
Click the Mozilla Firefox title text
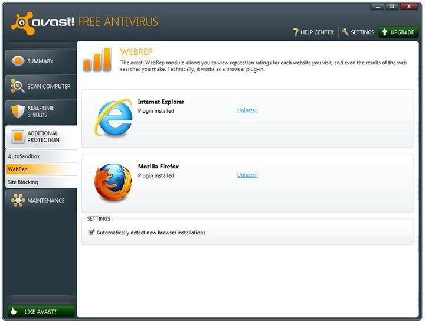159,167
